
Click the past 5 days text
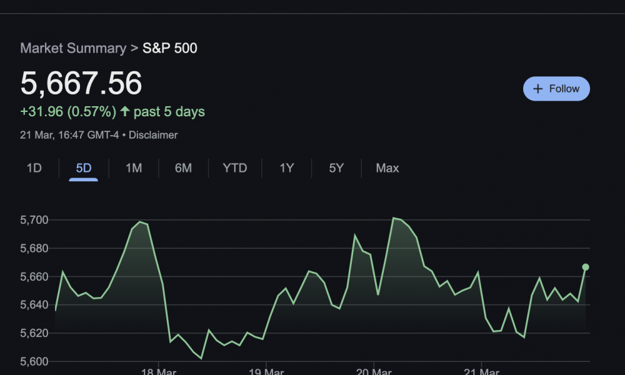(x=169, y=112)
